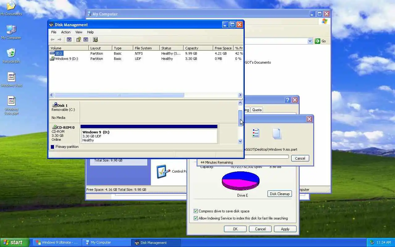Viewport: 395px width, 247px height.
Task: Toggle Compress drive to save disk space
Action: [x=196, y=211]
